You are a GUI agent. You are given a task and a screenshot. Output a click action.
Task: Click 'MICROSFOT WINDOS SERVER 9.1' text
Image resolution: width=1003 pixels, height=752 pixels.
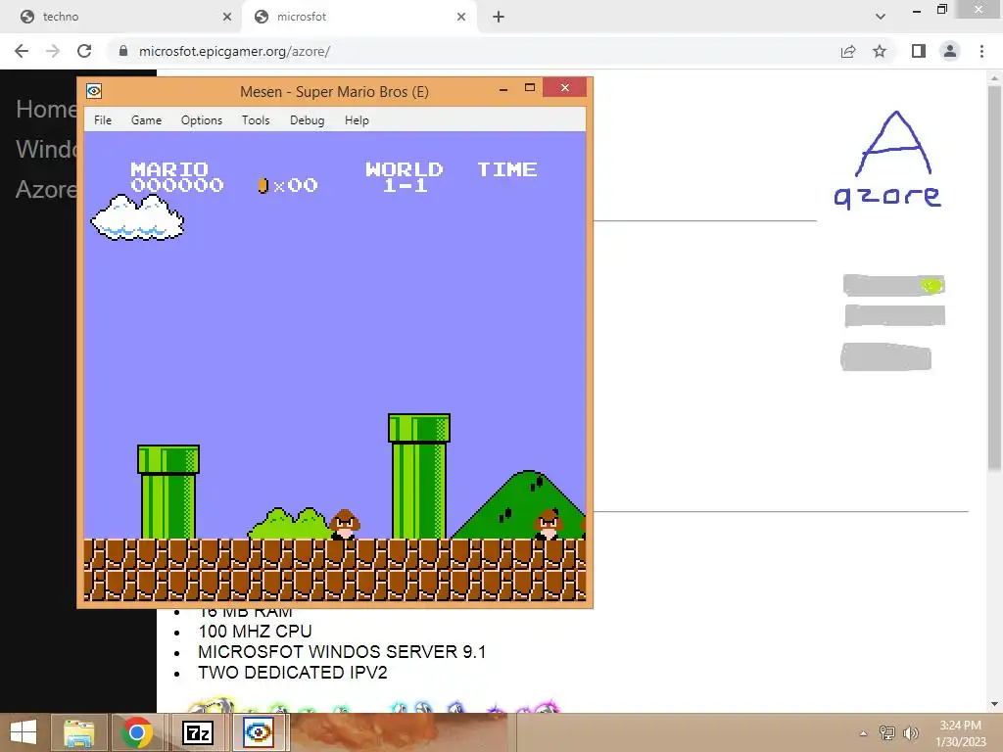(x=342, y=651)
